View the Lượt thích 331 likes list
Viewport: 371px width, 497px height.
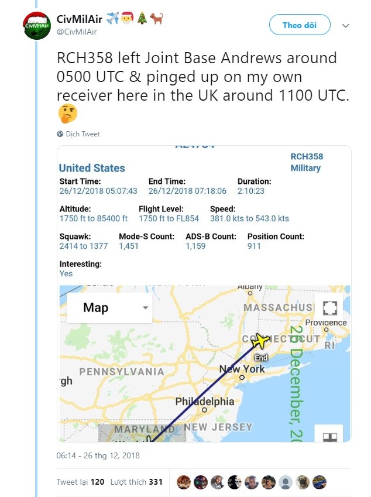[x=139, y=482]
